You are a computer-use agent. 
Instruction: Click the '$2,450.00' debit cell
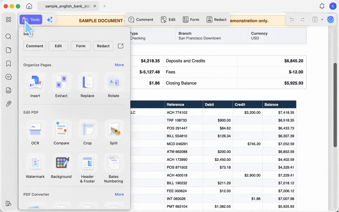[222, 160]
